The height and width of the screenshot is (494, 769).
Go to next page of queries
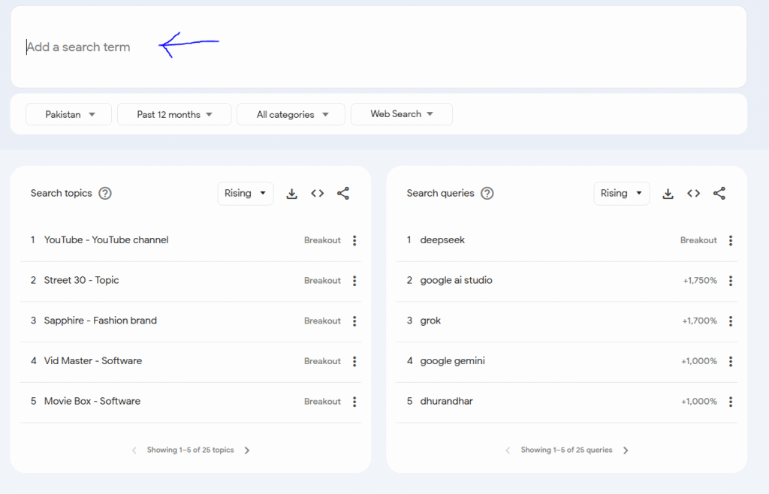pos(626,450)
